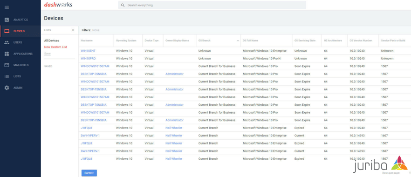411x177 pixels.
Task: Open the OS Branch column dropdown arrow
Action: pos(238,41)
